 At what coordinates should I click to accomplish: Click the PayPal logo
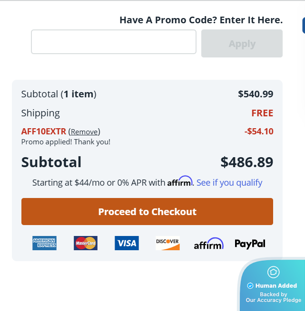tap(250, 244)
